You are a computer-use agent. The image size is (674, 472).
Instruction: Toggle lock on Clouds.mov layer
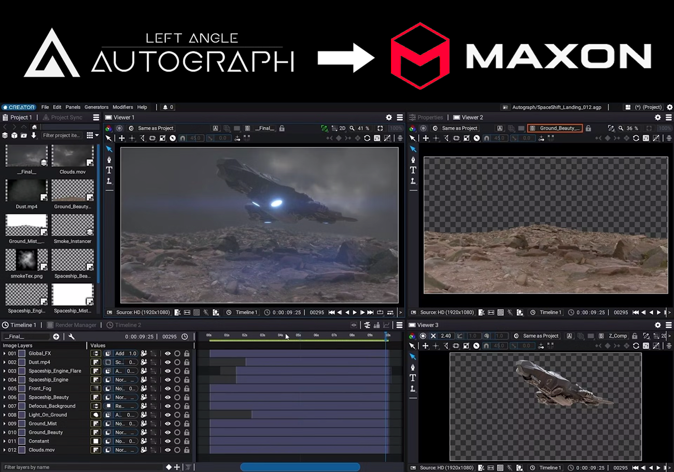click(x=187, y=450)
